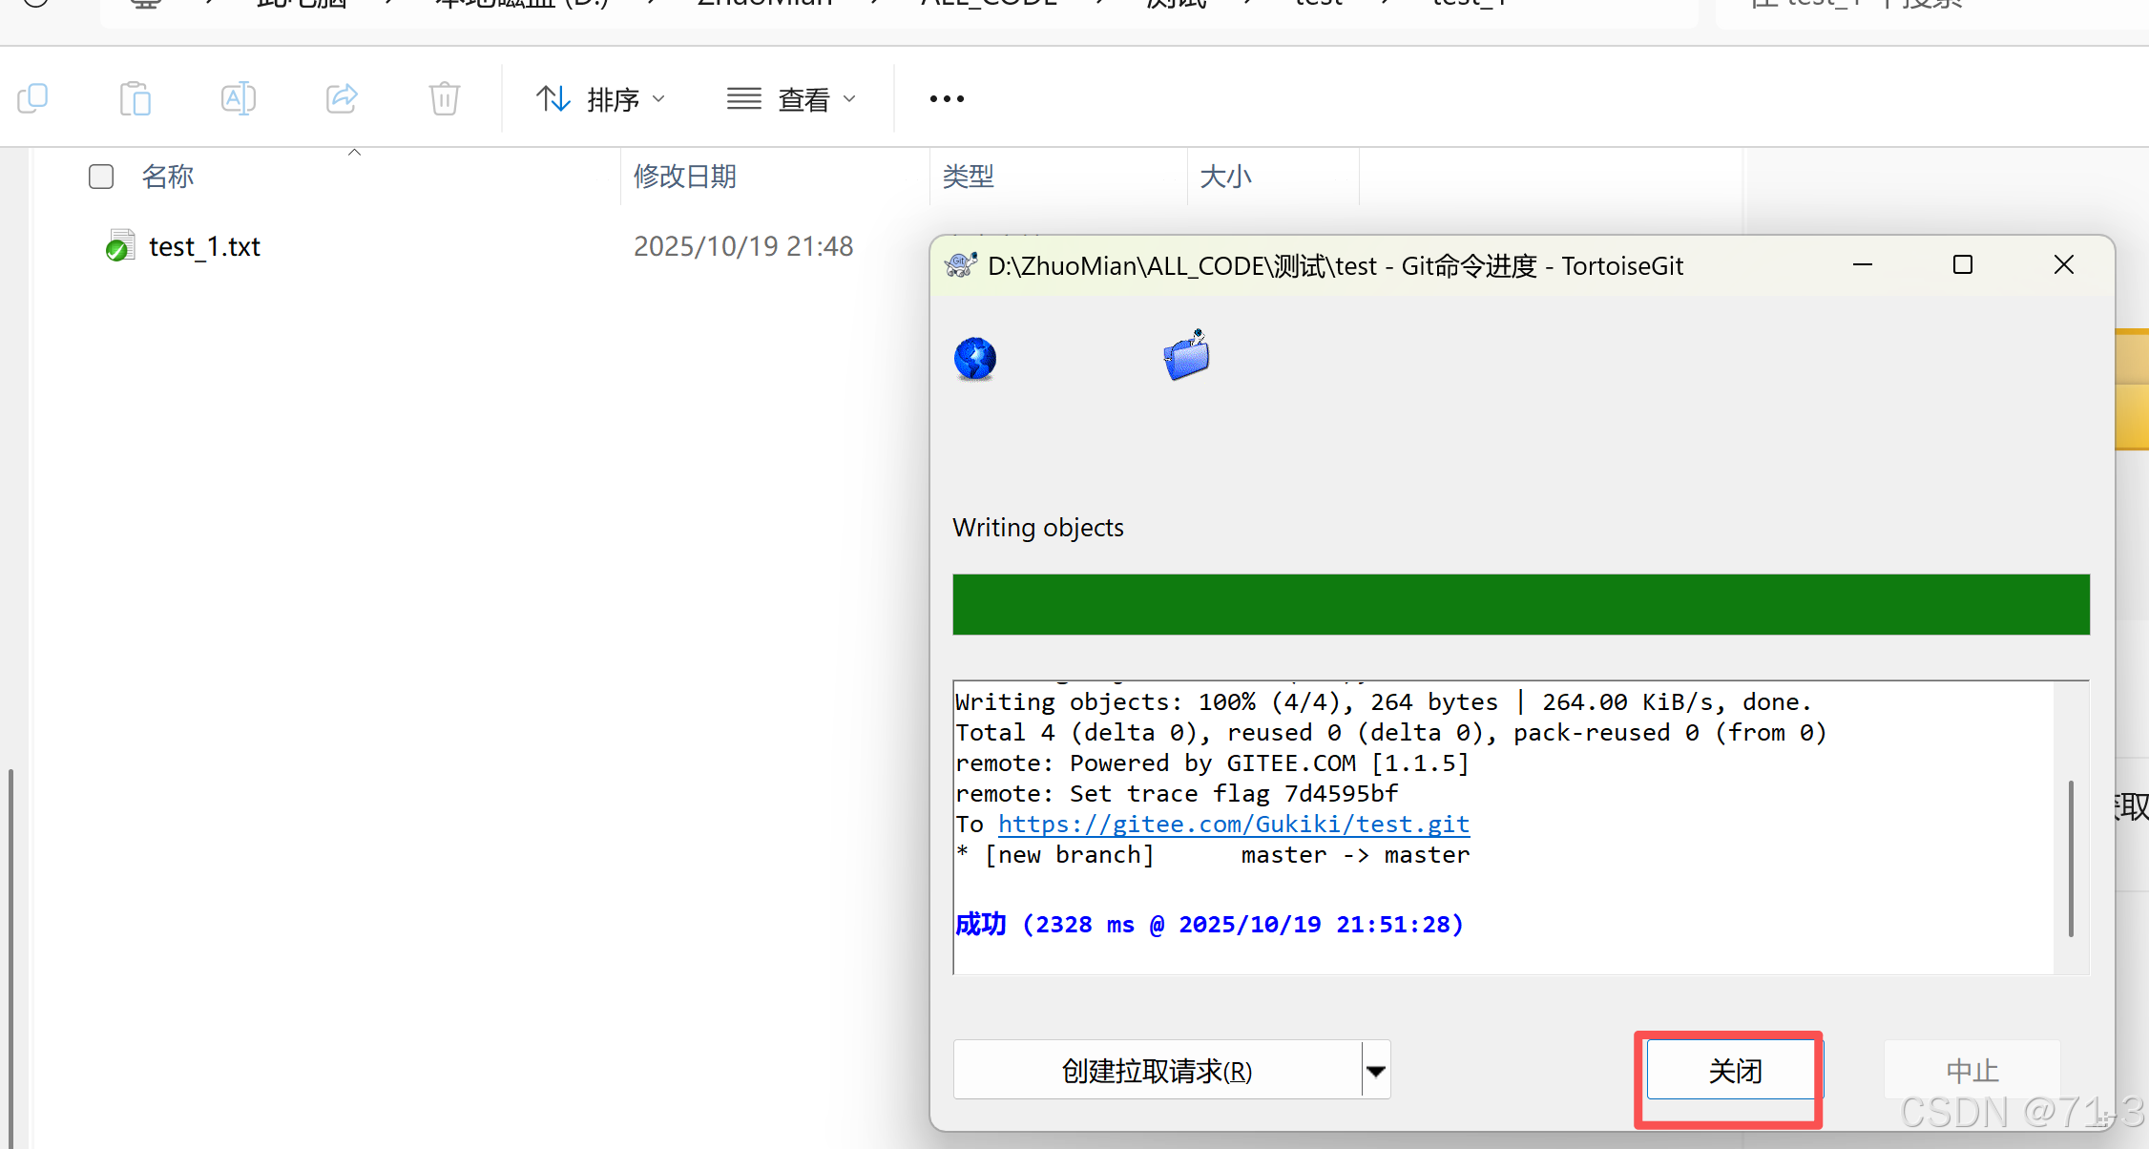Viewport: 2149px width, 1149px height.
Task: Click the green Writing objects progress bar
Action: click(x=1520, y=604)
